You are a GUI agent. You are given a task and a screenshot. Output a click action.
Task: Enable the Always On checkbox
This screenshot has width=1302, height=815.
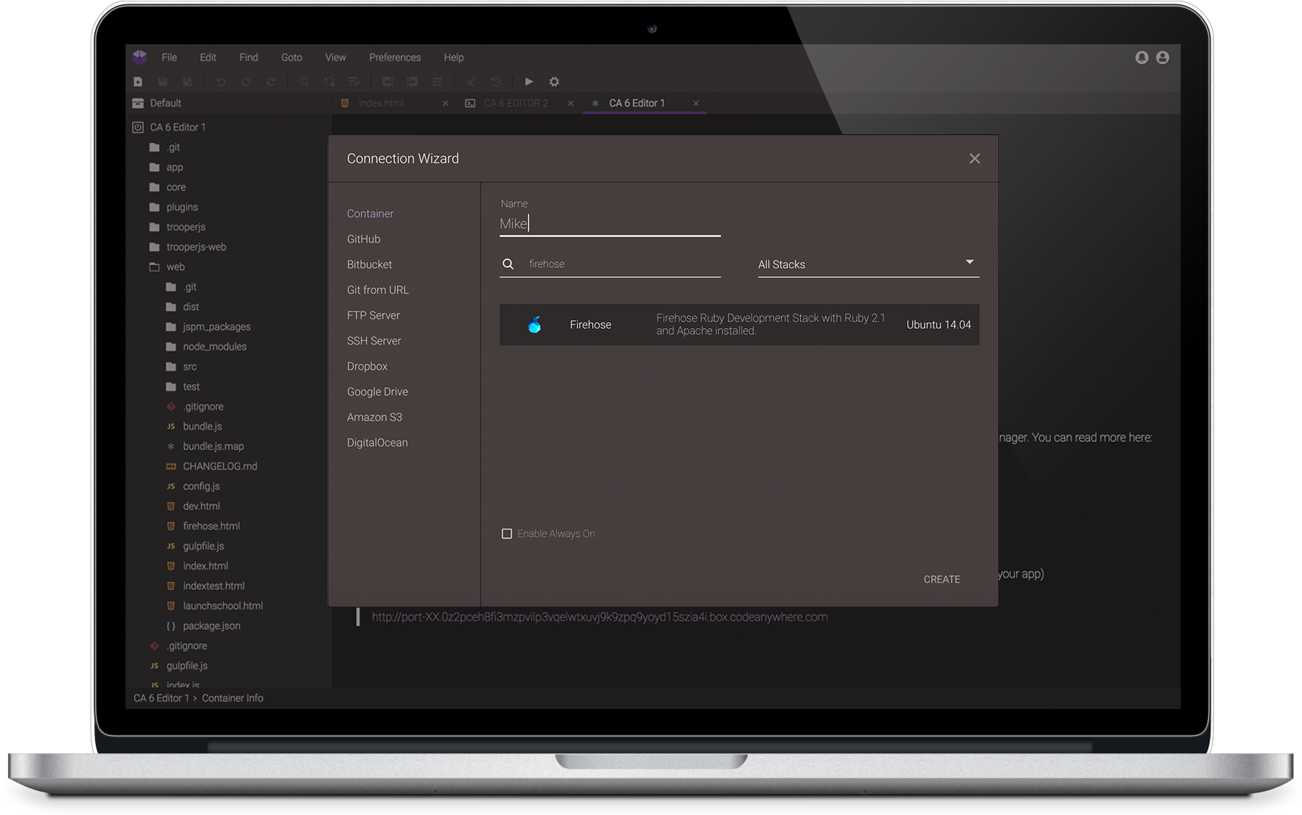point(507,534)
